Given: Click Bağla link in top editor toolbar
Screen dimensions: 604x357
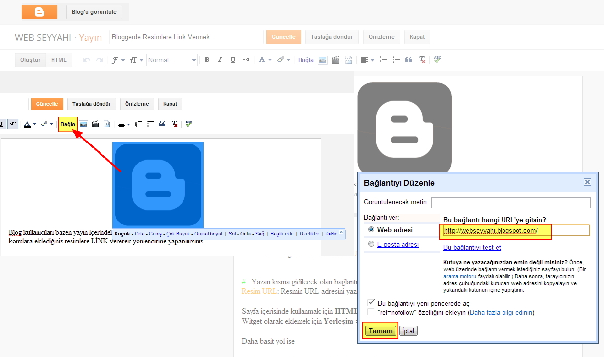Looking at the screenshot, I should click(306, 60).
